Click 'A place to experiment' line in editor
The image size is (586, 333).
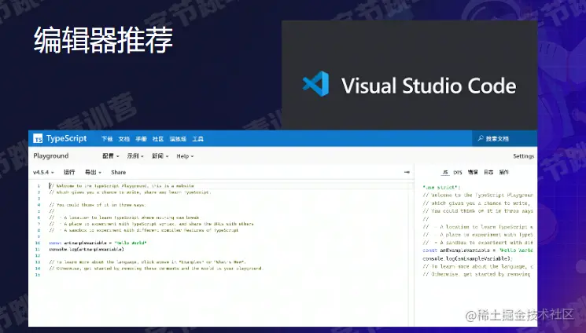point(151,224)
